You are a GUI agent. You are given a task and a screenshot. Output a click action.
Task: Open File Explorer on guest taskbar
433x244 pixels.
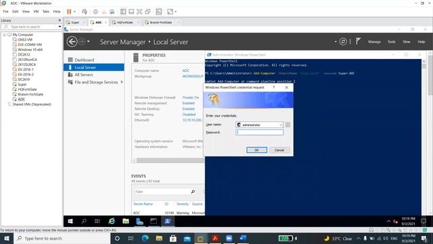pyautogui.click(x=126, y=222)
